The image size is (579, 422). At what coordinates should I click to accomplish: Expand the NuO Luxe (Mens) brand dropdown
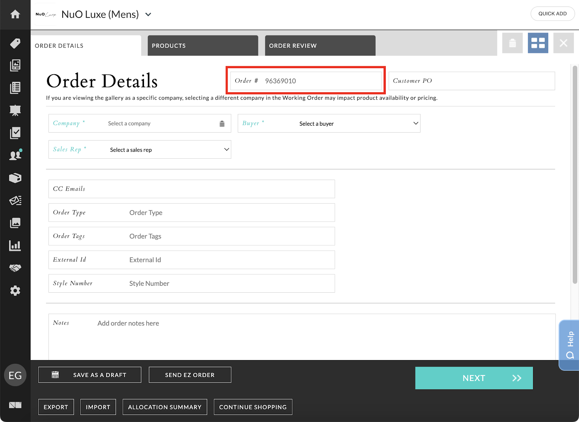click(x=148, y=15)
